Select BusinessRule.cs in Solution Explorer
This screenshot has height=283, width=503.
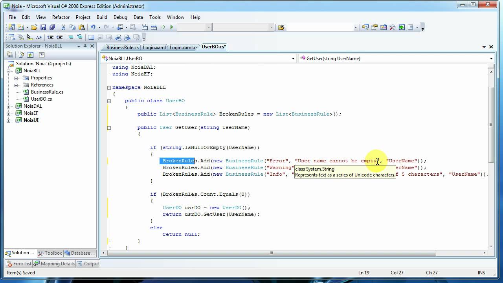tap(47, 92)
